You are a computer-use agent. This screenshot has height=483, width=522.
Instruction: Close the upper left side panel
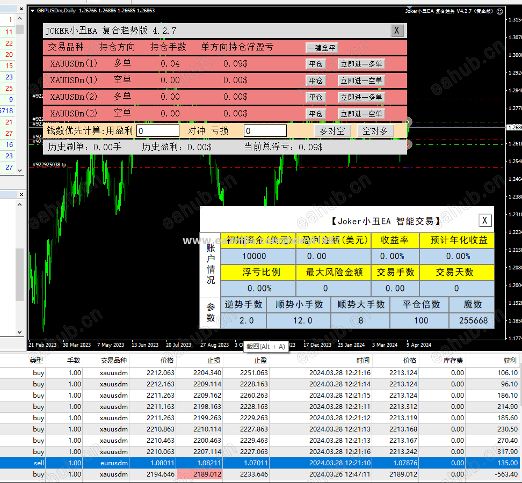tap(21, 9)
